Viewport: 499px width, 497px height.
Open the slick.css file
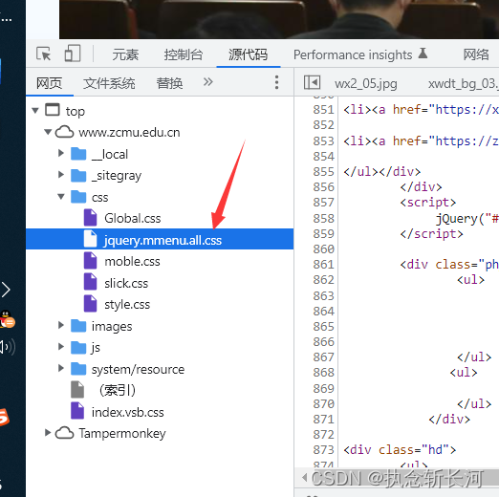point(126,283)
